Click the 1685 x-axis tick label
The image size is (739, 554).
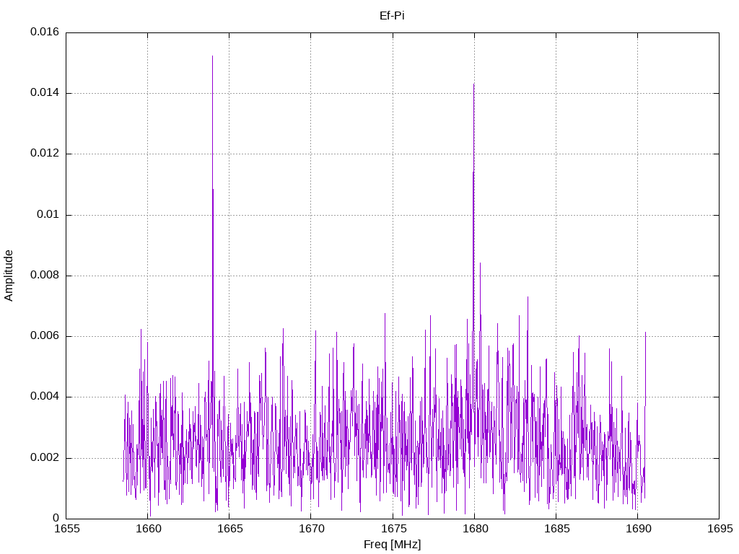pos(556,529)
